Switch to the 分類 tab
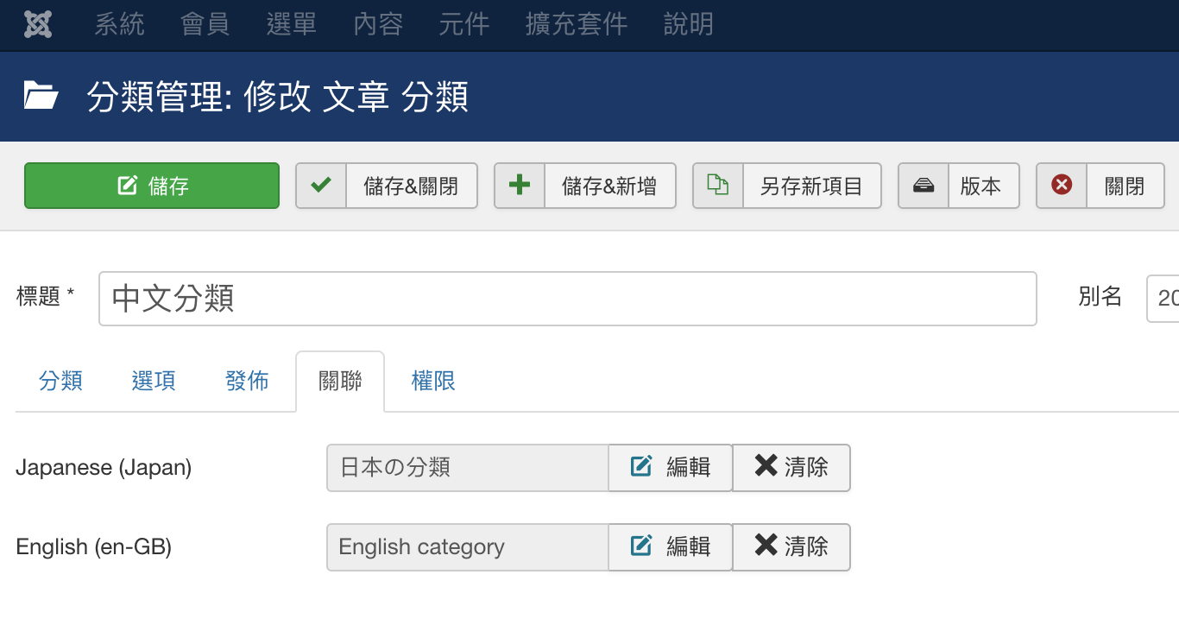The image size is (1179, 625). 60,381
